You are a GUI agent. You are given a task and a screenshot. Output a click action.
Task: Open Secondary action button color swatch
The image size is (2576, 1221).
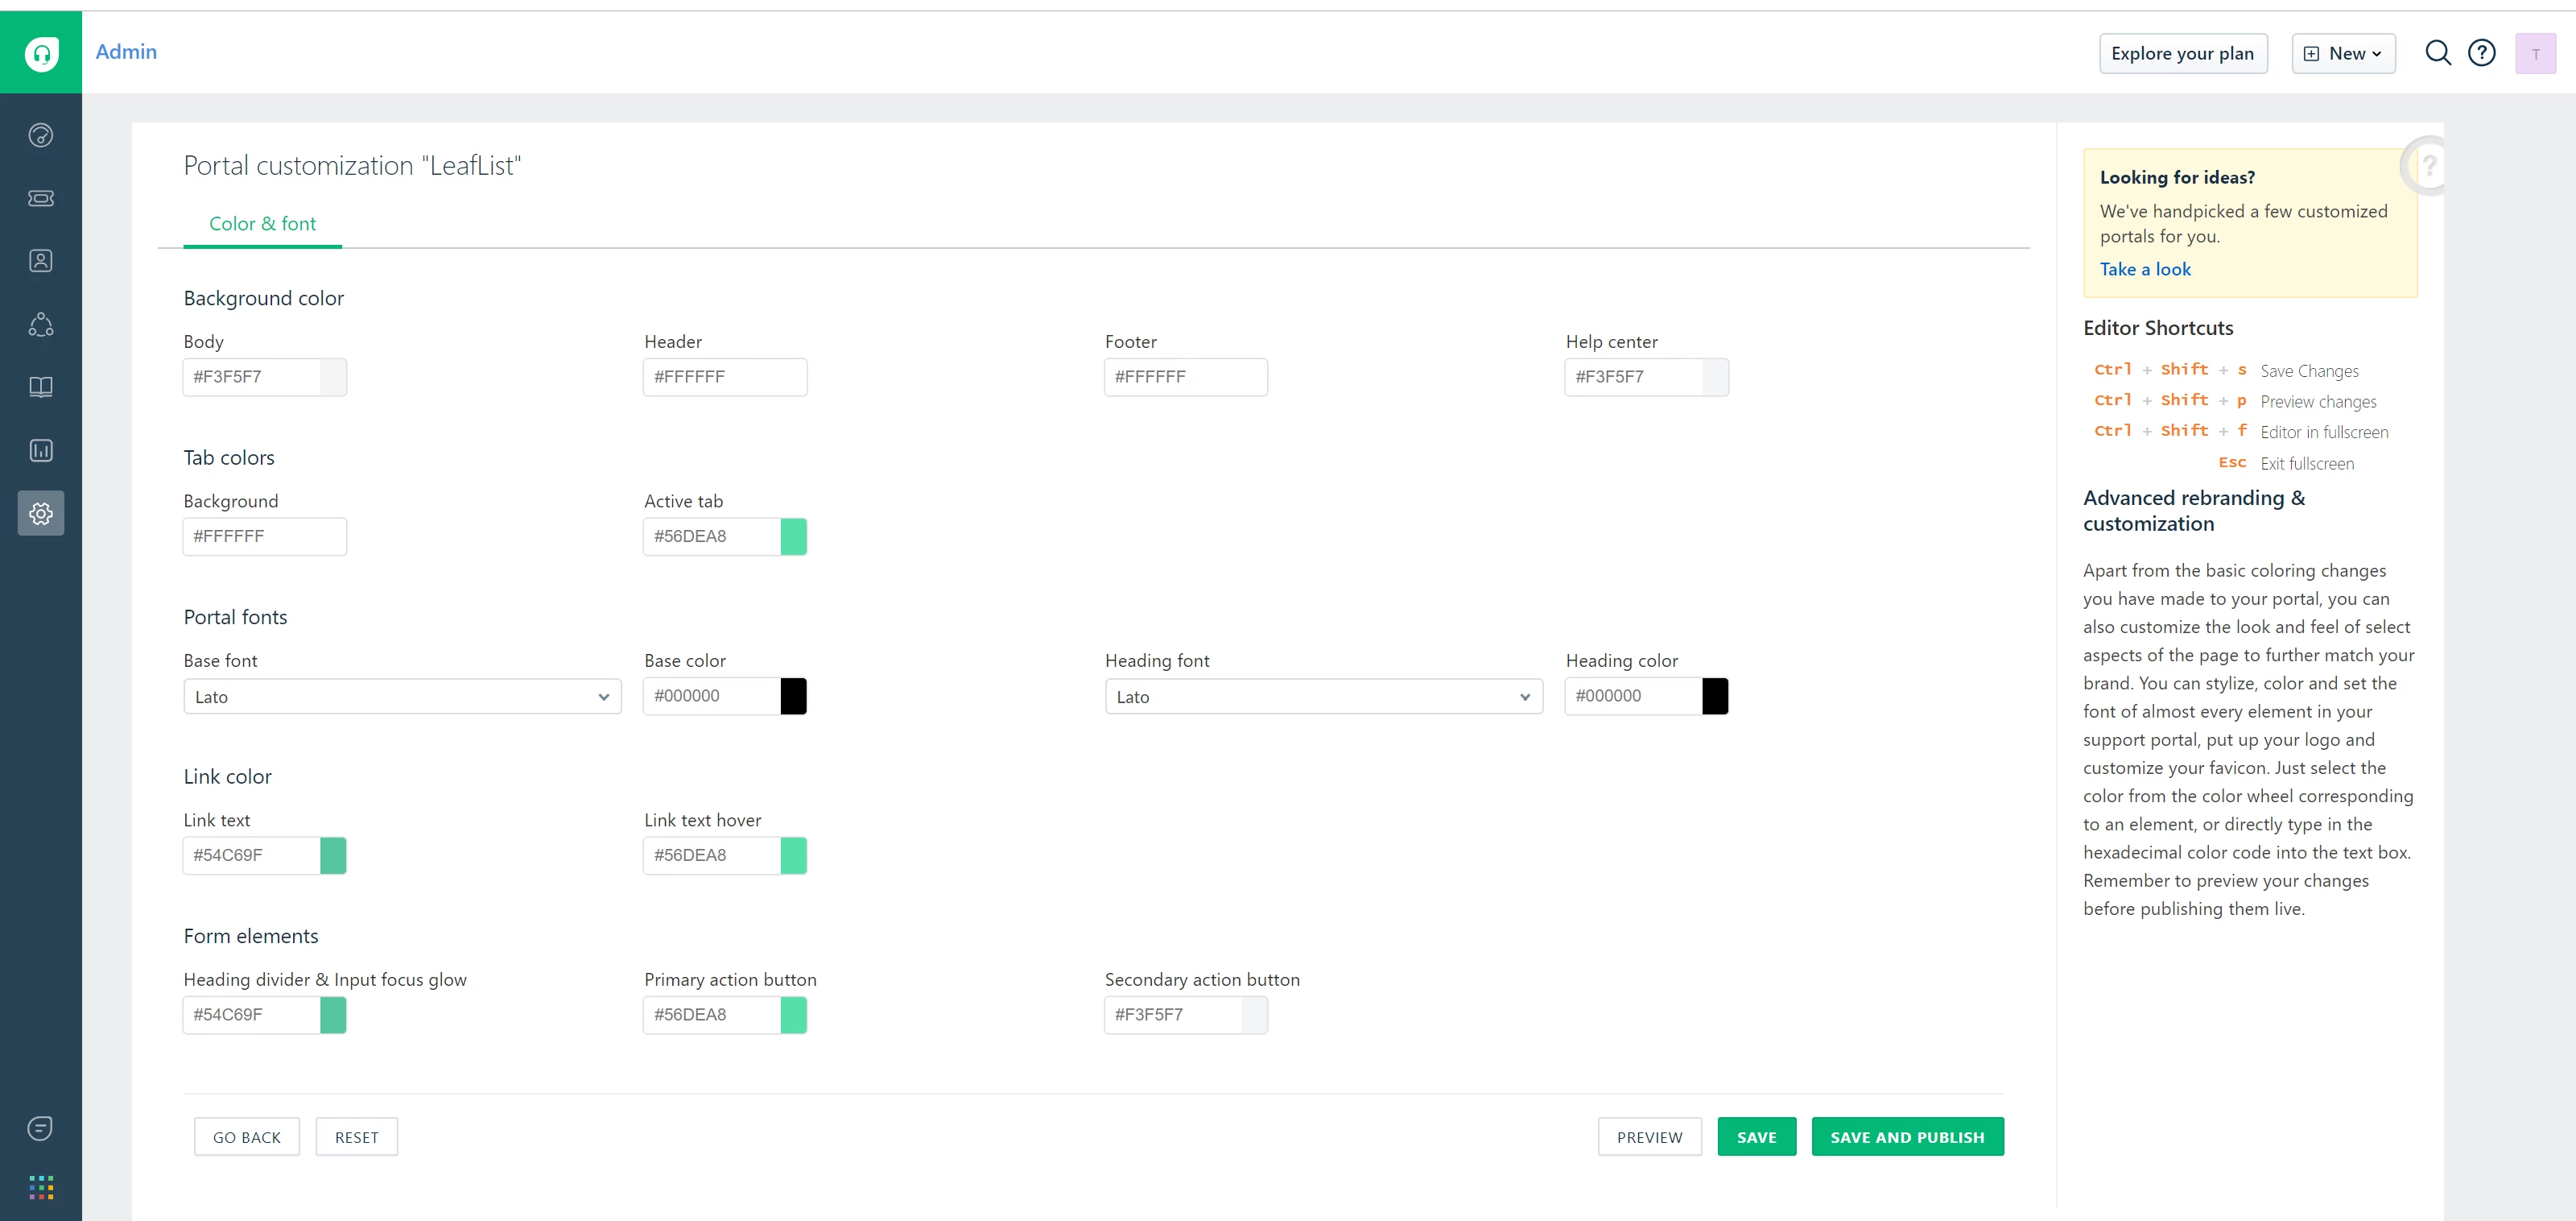coord(1254,1015)
